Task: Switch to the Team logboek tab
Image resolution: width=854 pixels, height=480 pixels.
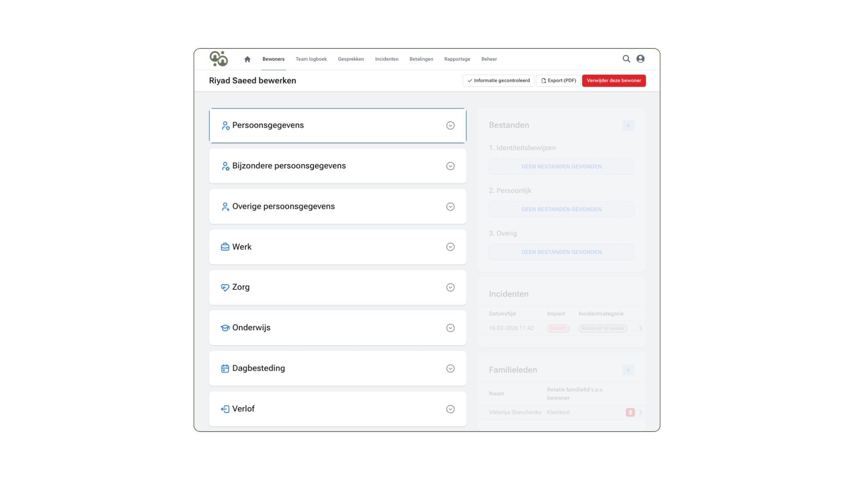Action: pos(311,59)
